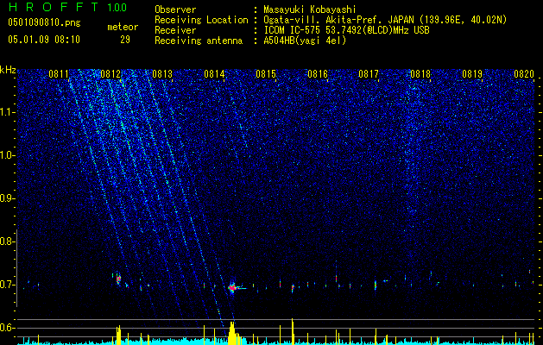Click the 0.9 frequency axis label
This screenshot has width=543, height=345.
point(8,198)
